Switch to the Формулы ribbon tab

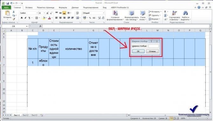[63, 8]
